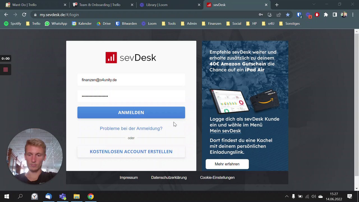The height and width of the screenshot is (202, 359).
Task: Open the Drive bookmark
Action: (103, 24)
